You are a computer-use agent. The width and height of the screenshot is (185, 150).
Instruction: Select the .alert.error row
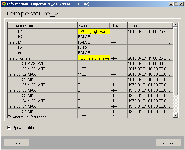pos(42,53)
